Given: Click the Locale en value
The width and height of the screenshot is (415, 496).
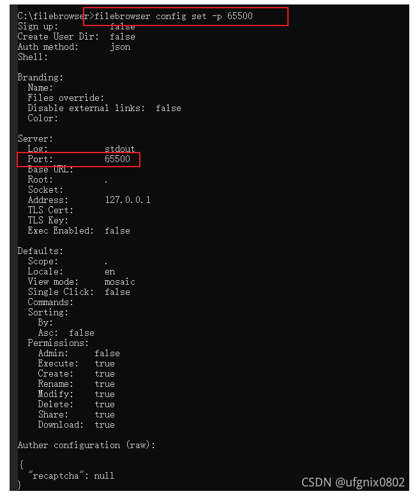Looking at the screenshot, I should coord(110,271).
